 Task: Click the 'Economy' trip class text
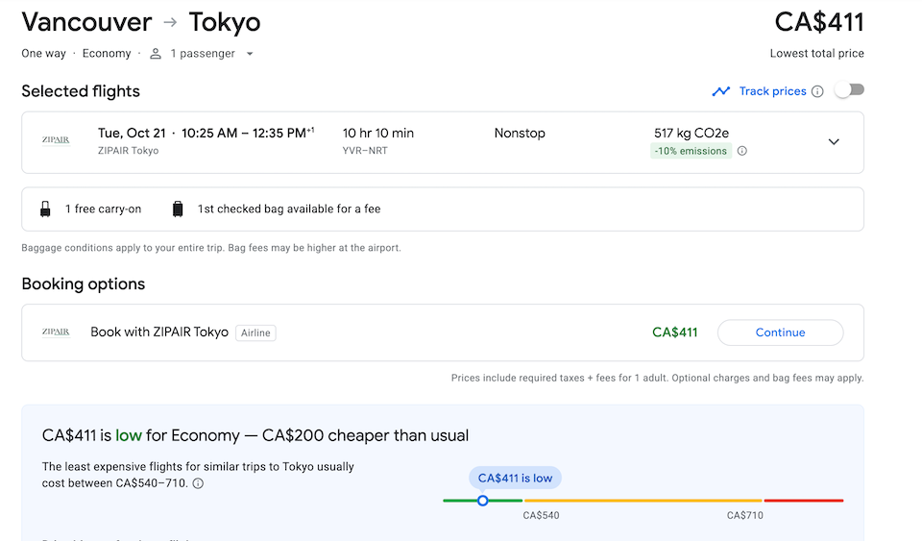pos(107,54)
